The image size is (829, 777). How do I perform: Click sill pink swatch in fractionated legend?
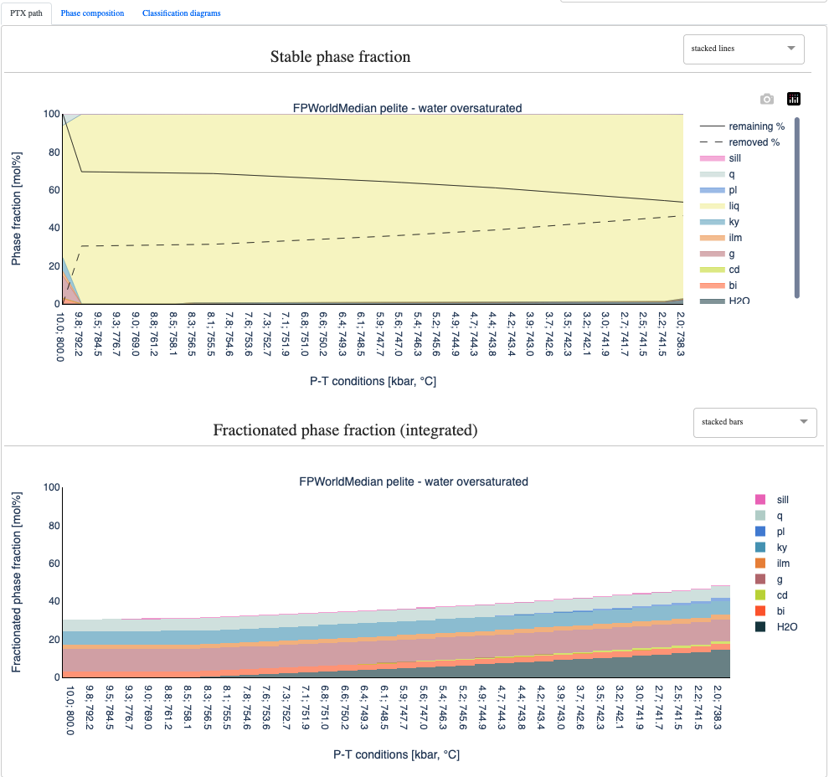tap(760, 500)
